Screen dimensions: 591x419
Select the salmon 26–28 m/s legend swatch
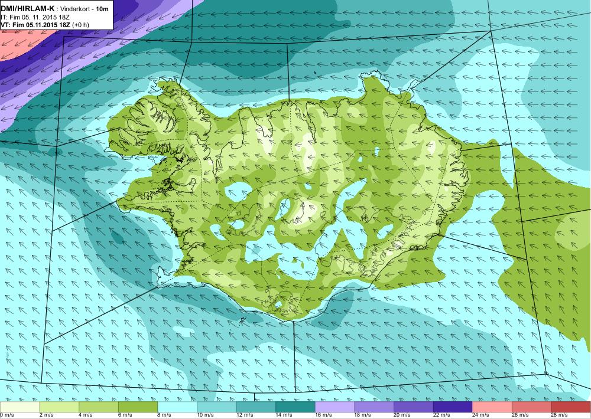point(531,407)
